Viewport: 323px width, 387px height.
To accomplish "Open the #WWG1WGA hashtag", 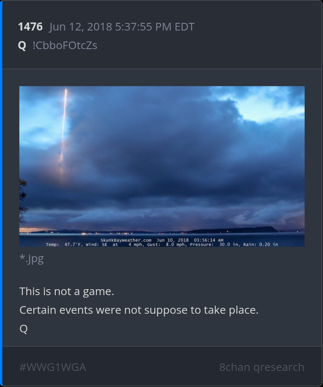I will point(53,367).
